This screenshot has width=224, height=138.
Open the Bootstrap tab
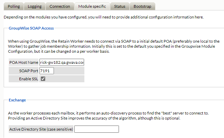click(142, 6)
